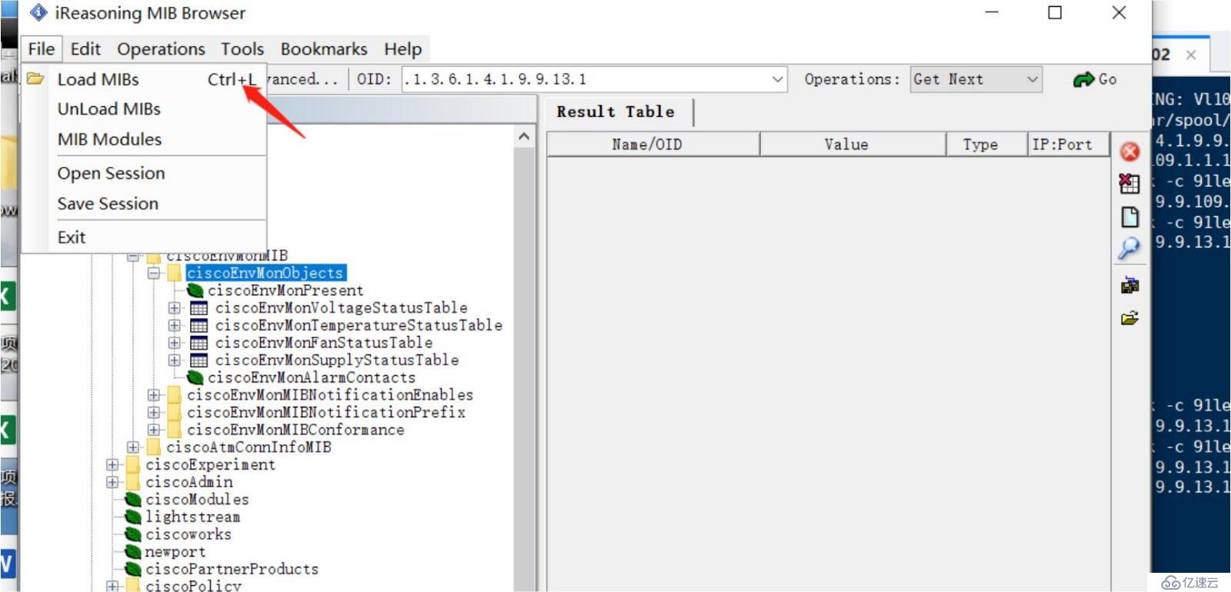Click the blank document icon in right toolbar

(1129, 217)
